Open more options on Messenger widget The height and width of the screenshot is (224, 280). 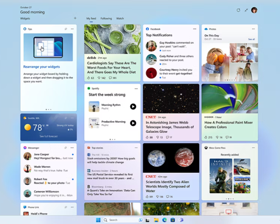[72, 148]
